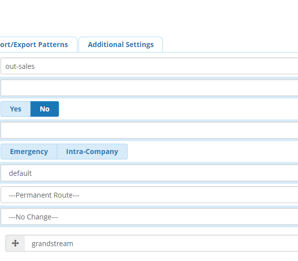Open the No Change dropdown
This screenshot has width=298, height=261.
(149, 217)
